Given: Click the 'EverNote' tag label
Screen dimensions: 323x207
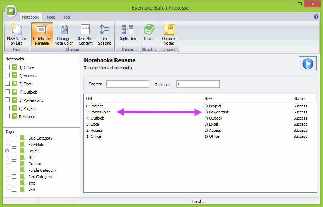Looking at the screenshot, I should (36, 145).
